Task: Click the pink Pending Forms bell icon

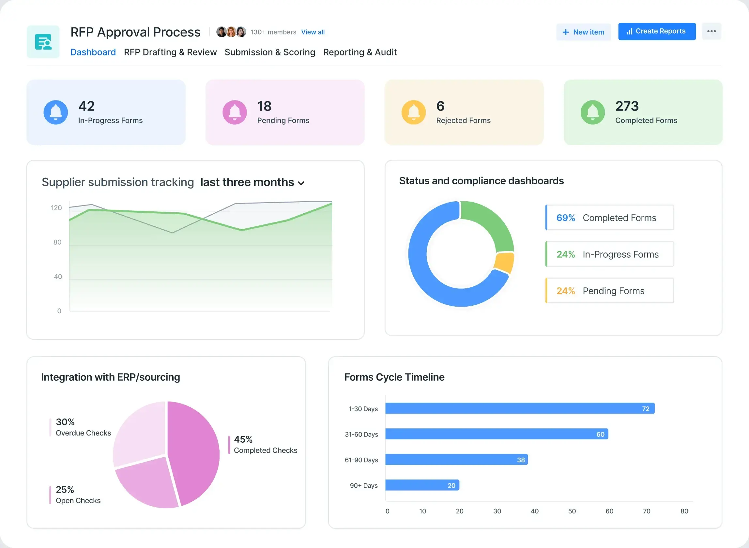Action: tap(235, 113)
